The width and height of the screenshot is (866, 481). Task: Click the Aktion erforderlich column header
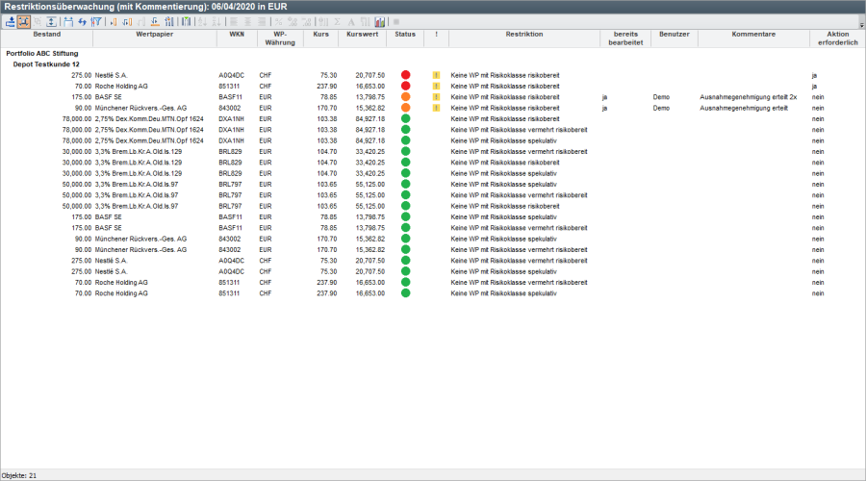tap(836, 38)
